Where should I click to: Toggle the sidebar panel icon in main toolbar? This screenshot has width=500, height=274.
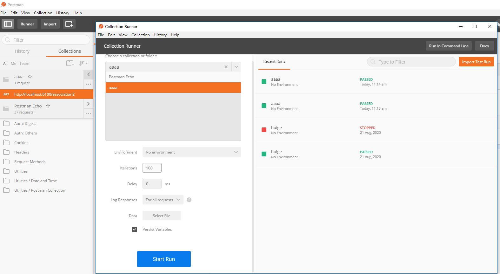[8, 24]
